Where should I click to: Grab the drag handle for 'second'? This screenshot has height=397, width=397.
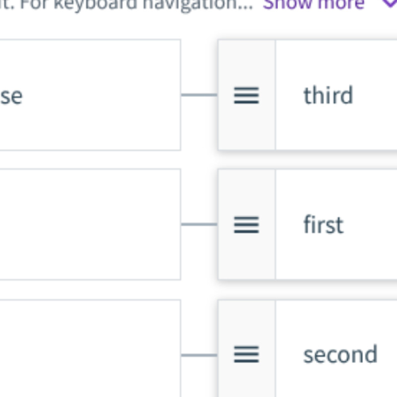pos(246,354)
